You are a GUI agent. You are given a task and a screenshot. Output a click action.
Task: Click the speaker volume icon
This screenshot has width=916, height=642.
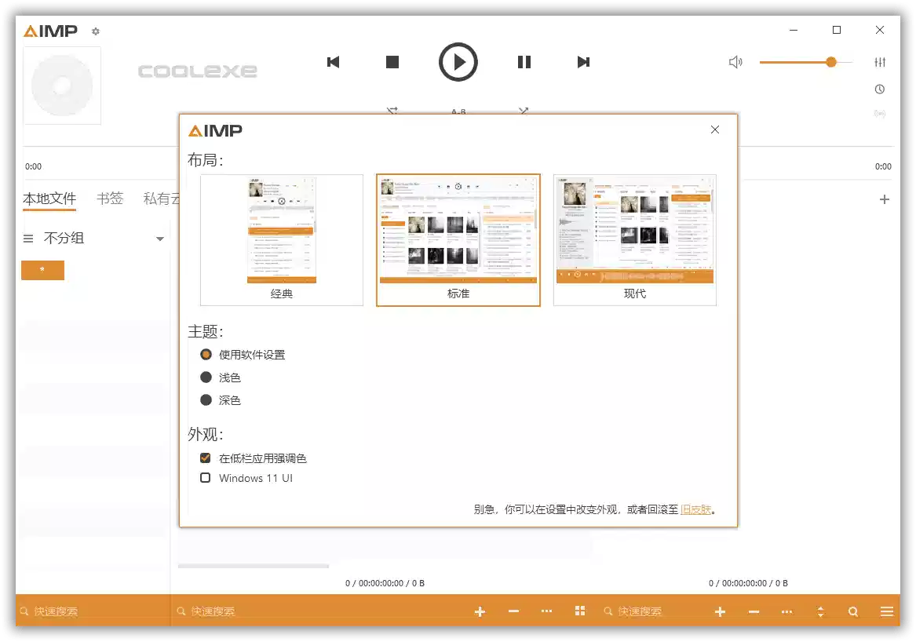click(x=735, y=61)
